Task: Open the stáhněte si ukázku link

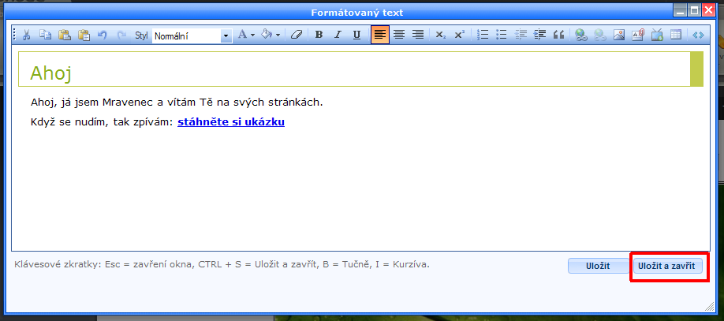Action: click(x=231, y=122)
